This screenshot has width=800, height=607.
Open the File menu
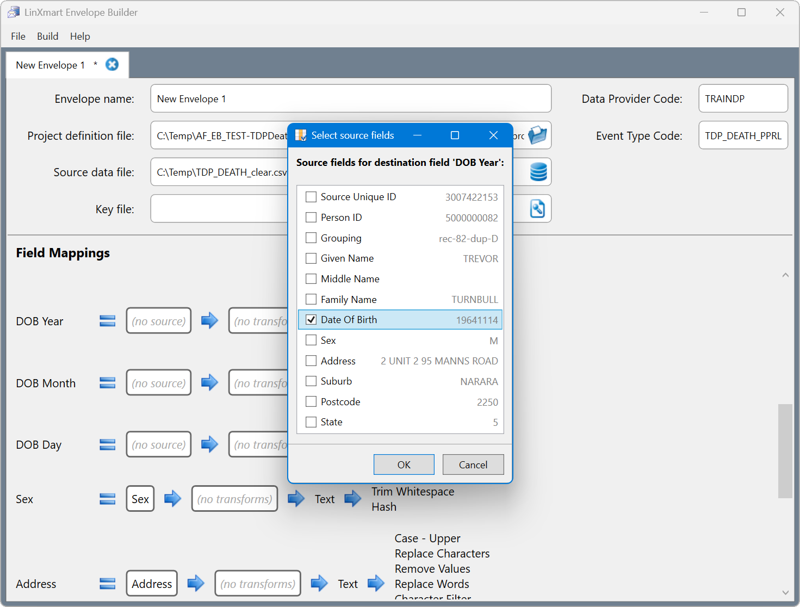[x=18, y=36]
